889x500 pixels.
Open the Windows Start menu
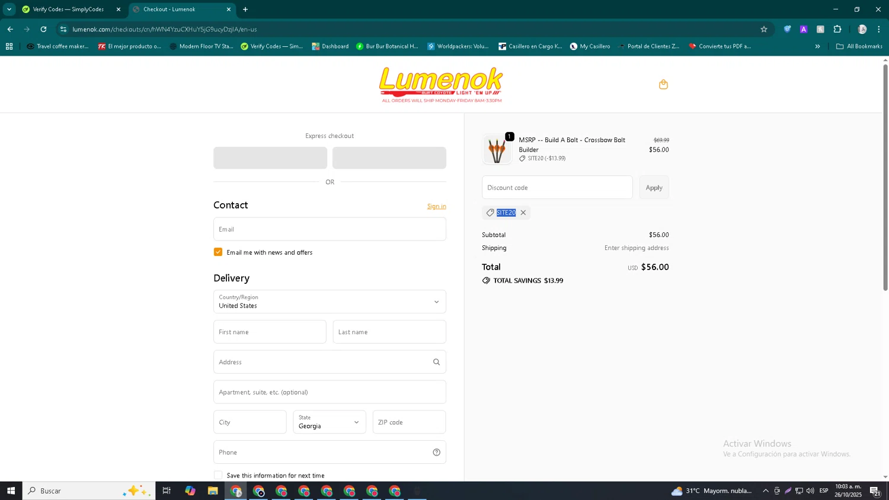coord(11,491)
